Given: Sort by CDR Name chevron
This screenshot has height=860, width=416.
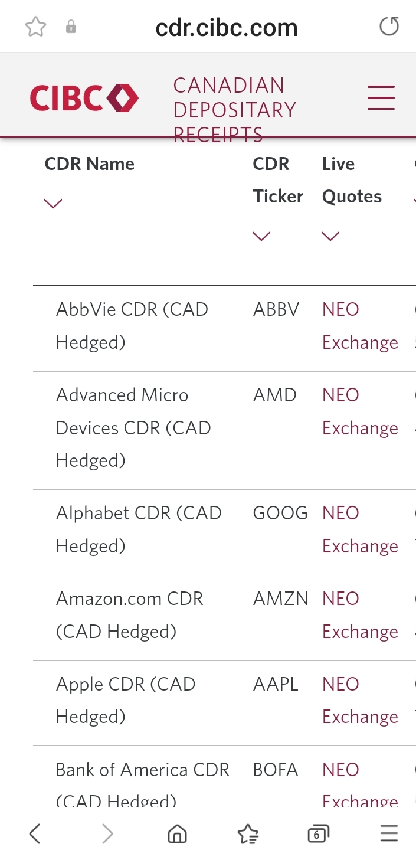Looking at the screenshot, I should coord(53,204).
